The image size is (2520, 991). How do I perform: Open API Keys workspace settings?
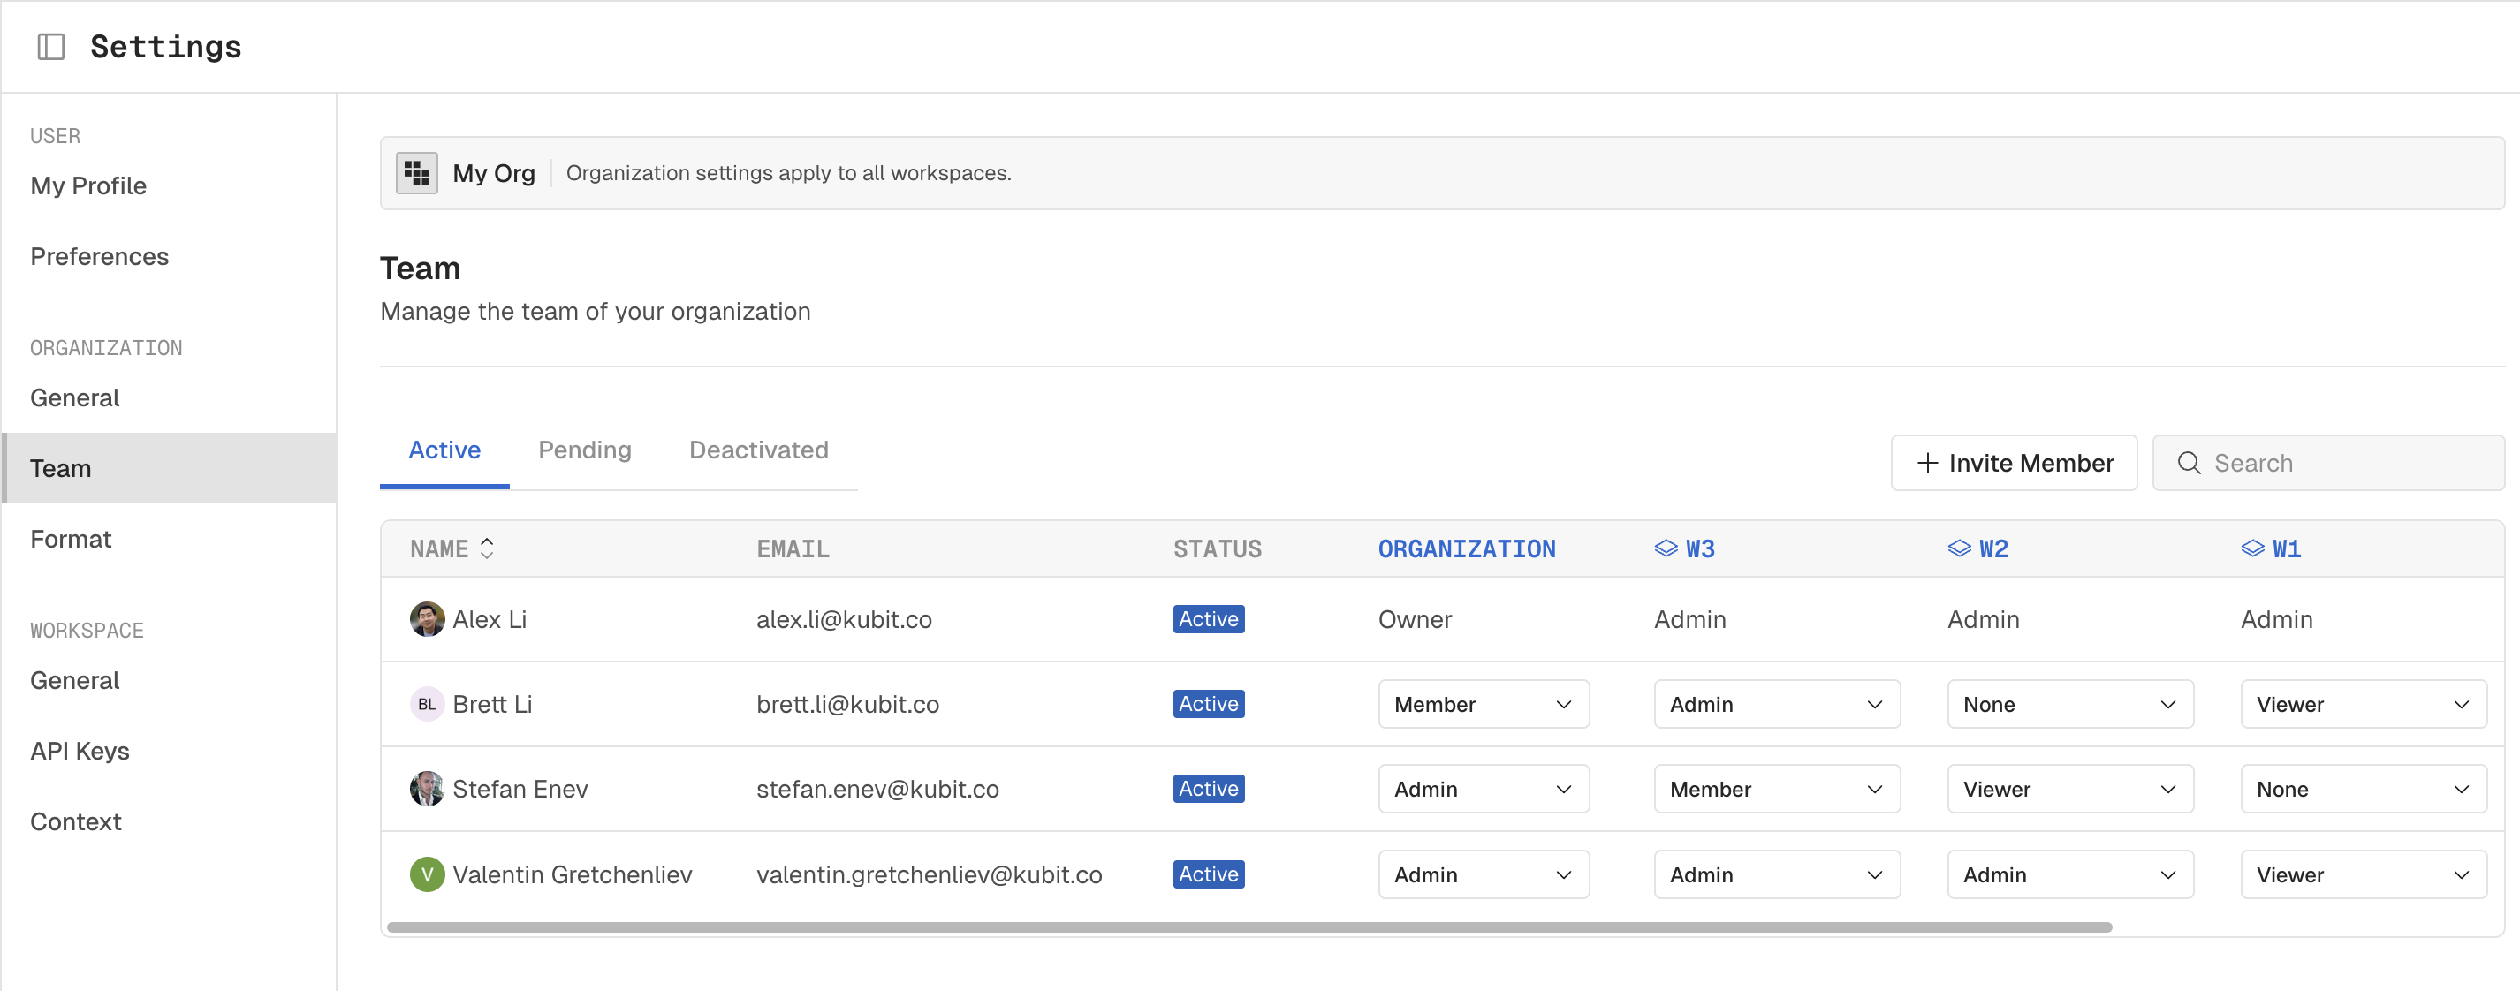[x=80, y=752]
